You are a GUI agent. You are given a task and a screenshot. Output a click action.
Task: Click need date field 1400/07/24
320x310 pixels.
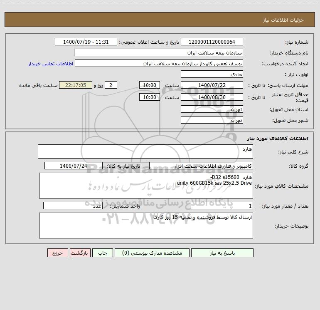74,166
